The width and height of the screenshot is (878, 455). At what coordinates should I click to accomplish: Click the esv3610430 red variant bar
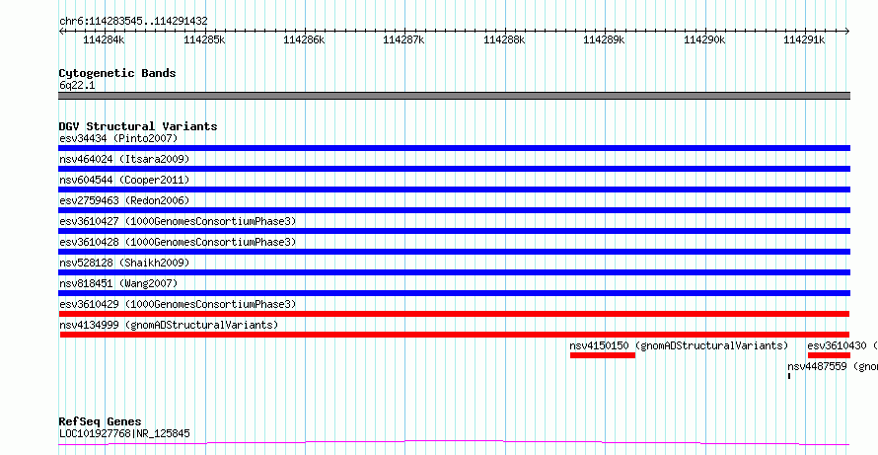[829, 355]
